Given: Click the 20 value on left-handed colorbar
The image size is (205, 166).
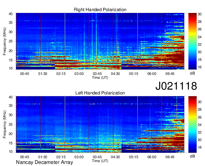Looking at the screenshot, I should tap(200, 140).
